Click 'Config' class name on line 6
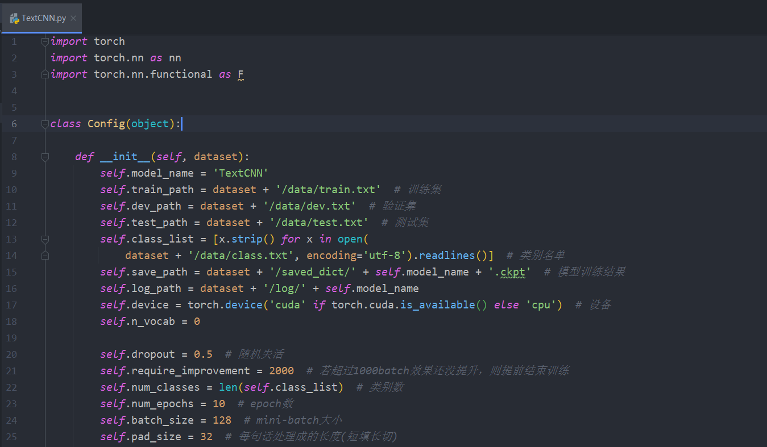 pos(106,124)
